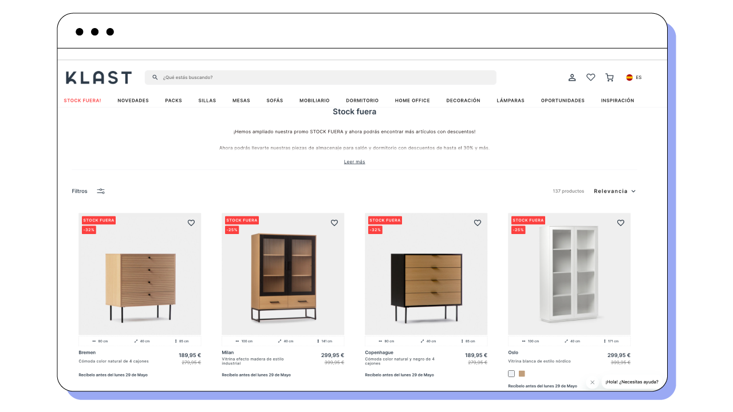
Task: Open the DORMITORIO category menu
Action: pyautogui.click(x=362, y=100)
